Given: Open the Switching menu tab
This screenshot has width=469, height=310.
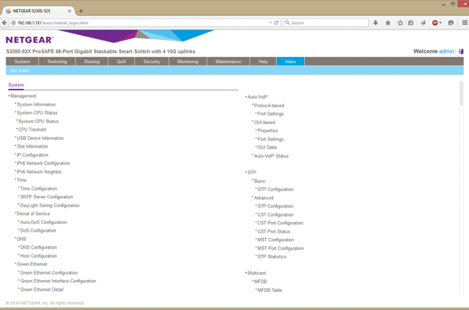Looking at the screenshot, I should pos(57,61).
